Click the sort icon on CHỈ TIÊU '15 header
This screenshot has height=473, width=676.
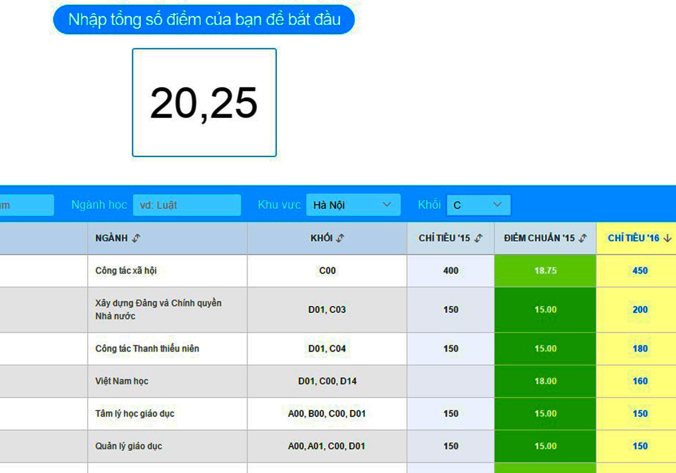479,238
